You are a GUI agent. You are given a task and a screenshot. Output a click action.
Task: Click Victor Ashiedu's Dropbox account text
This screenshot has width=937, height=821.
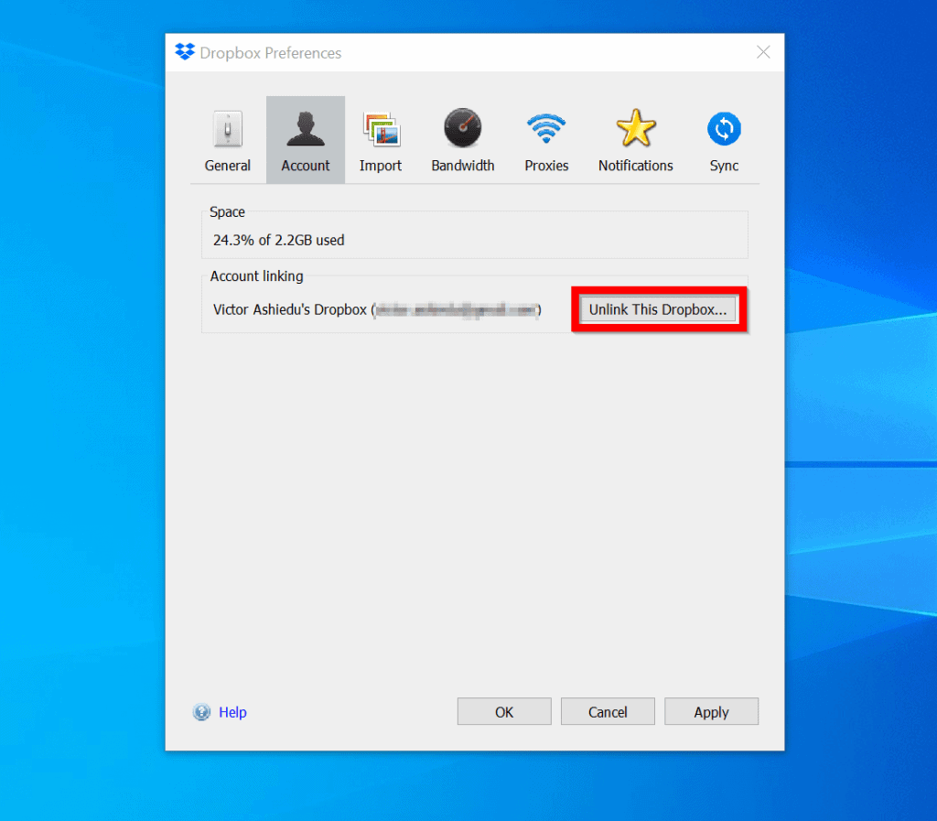(x=377, y=309)
